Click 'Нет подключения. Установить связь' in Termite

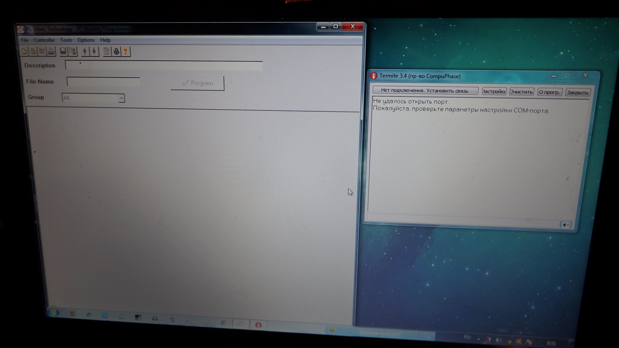click(x=425, y=90)
